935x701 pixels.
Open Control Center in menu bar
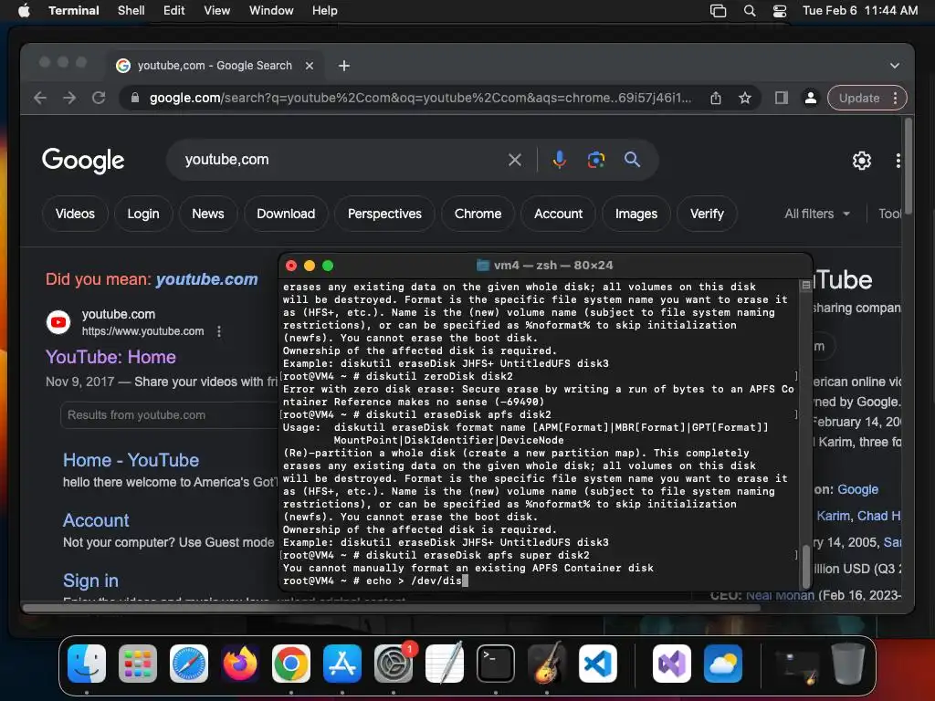(780, 10)
